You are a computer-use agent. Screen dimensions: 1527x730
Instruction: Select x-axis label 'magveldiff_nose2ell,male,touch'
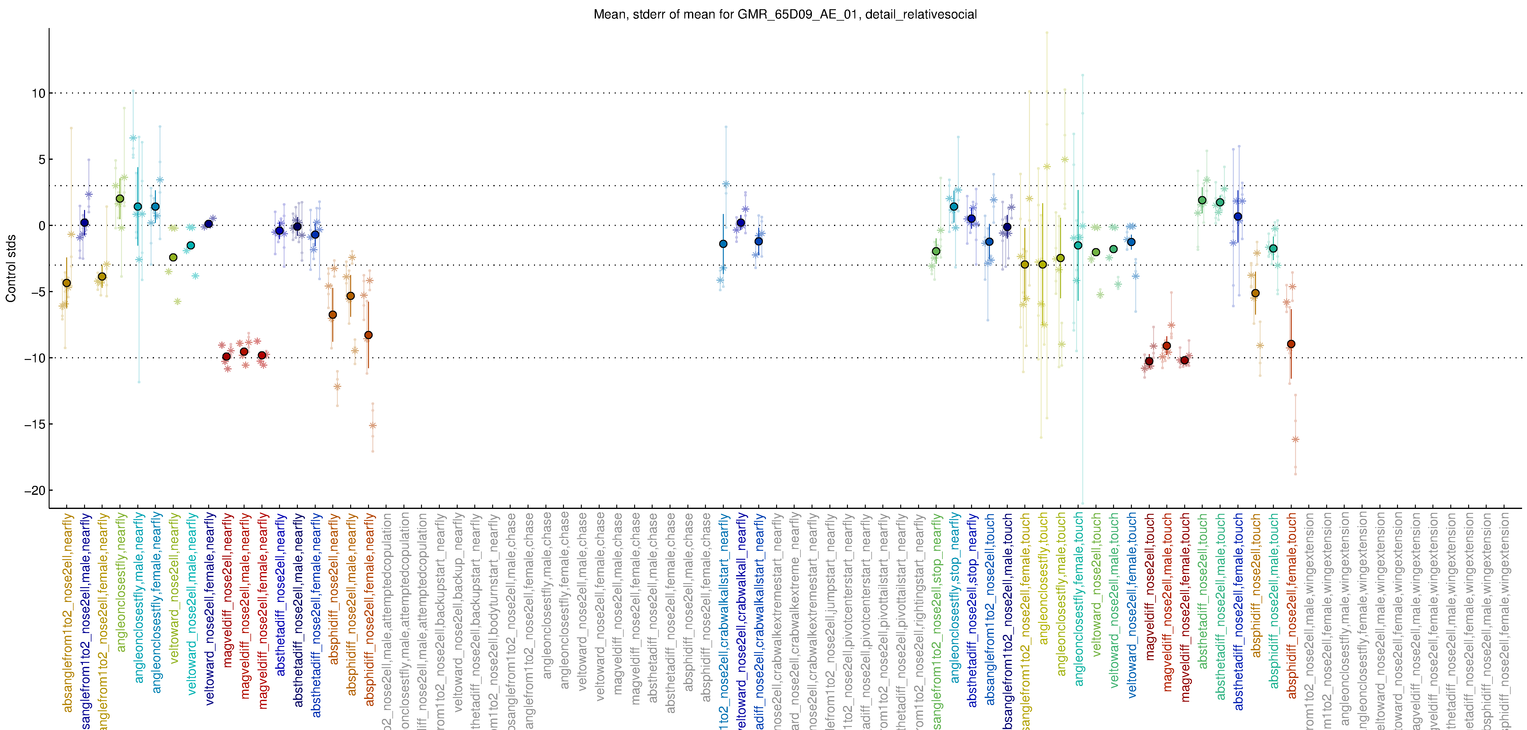[x=1169, y=602]
